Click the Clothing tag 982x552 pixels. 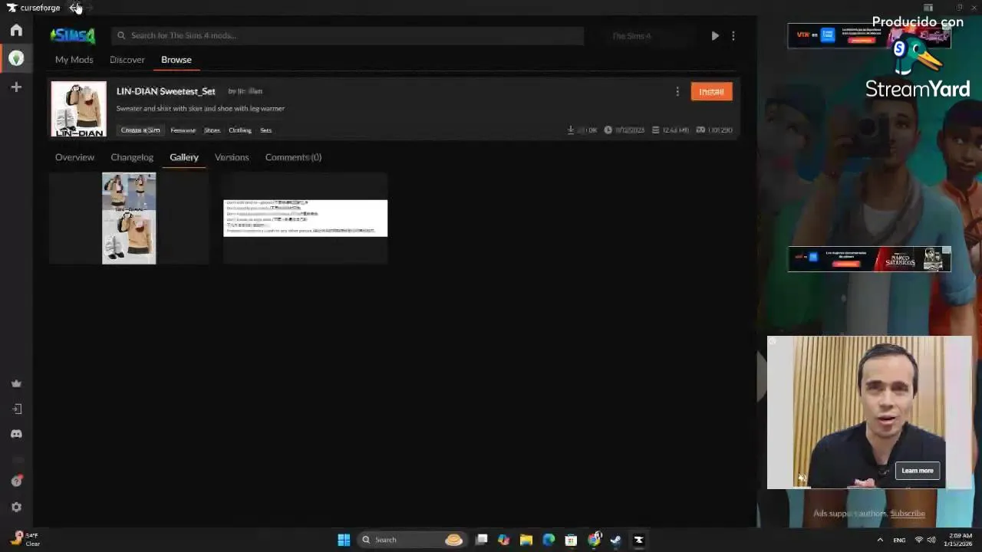(x=239, y=130)
